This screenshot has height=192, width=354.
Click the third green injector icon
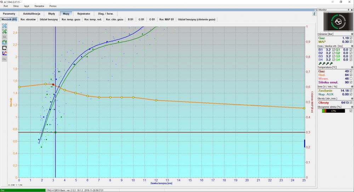tap(327, 64)
